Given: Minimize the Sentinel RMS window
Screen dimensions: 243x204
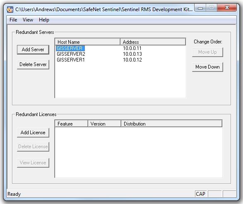Looking at the screenshot, I should [200, 8].
